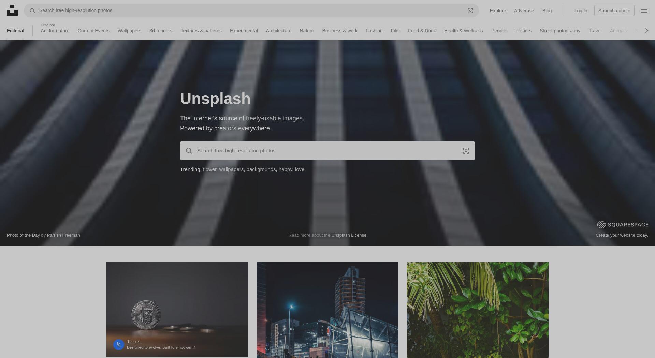Click trending term flower
The width and height of the screenshot is (655, 358).
tap(209, 169)
